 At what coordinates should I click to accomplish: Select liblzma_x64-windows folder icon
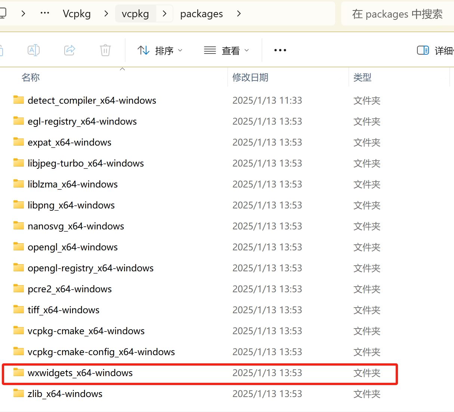pos(19,184)
